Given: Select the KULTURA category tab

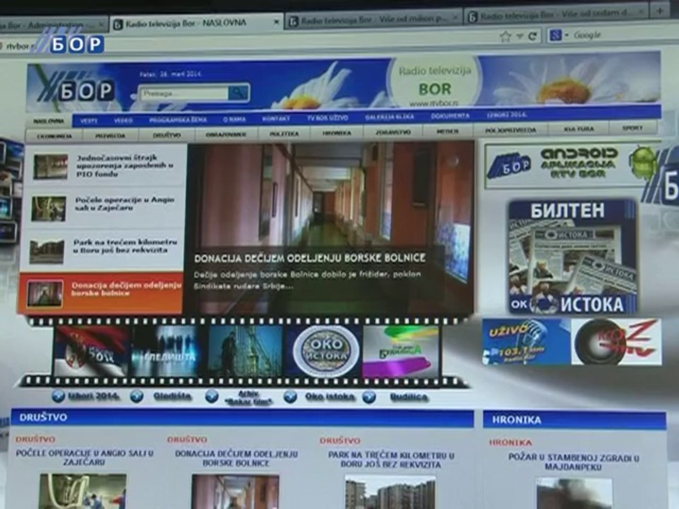Looking at the screenshot, I should 579,129.
